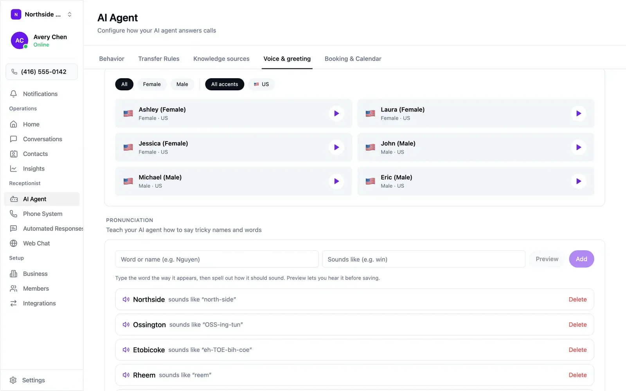Select Ashley (Female) voice card
This screenshot has width=626, height=391.
pyautogui.click(x=234, y=113)
